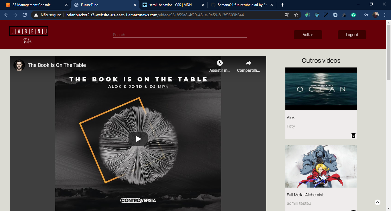
Task: Click the 'Não seguro' security warning
Action: 48,15
